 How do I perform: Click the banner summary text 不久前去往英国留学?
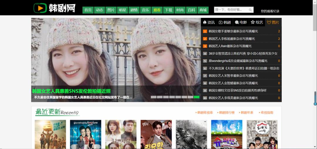pos(83,97)
